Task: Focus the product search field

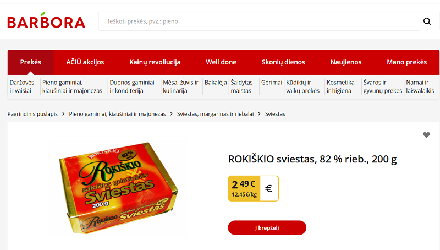Action: click(256, 21)
